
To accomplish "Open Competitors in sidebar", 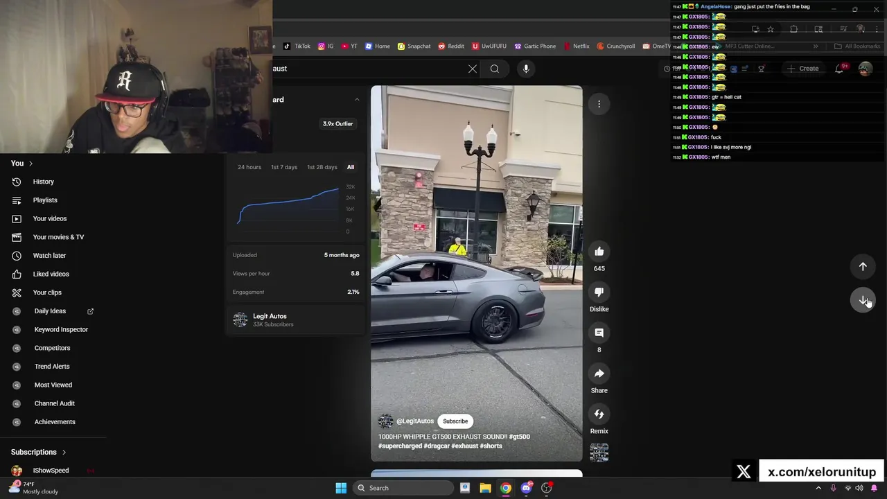I will tap(53, 348).
